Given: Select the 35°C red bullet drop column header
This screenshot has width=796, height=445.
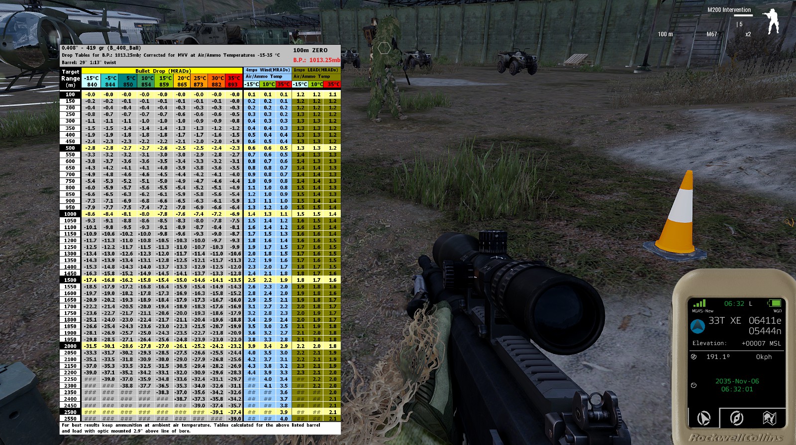Looking at the screenshot, I should 234,81.
